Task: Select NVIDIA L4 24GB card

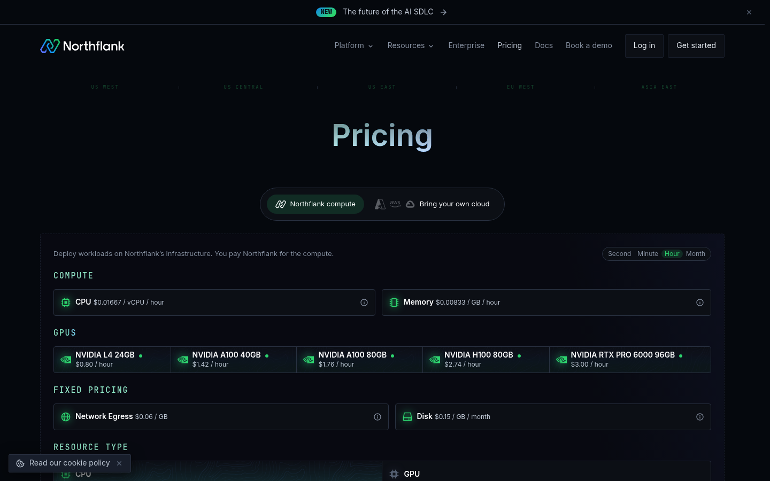Action: point(112,360)
